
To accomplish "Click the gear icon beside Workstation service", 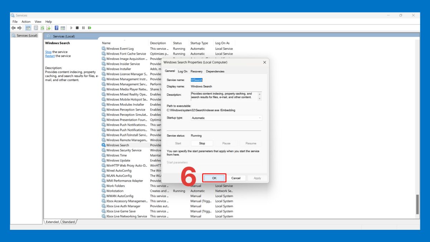I will tap(104, 191).
